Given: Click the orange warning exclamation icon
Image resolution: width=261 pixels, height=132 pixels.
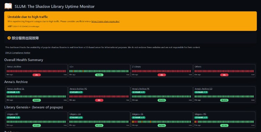Looking at the screenshot, I should 9,38.
